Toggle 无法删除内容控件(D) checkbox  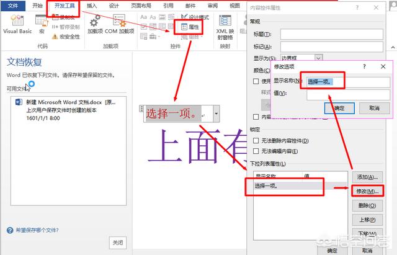pyautogui.click(x=256, y=141)
